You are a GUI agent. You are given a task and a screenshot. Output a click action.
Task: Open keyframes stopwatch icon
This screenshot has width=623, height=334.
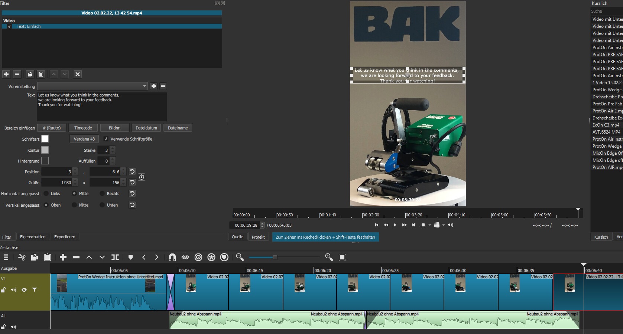(x=142, y=177)
